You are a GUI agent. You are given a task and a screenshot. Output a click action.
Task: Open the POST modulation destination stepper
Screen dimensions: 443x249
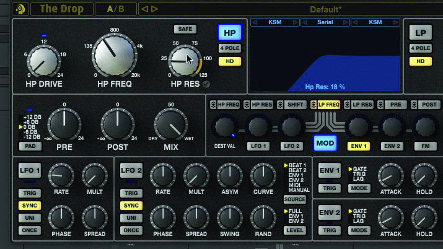pos(414,105)
